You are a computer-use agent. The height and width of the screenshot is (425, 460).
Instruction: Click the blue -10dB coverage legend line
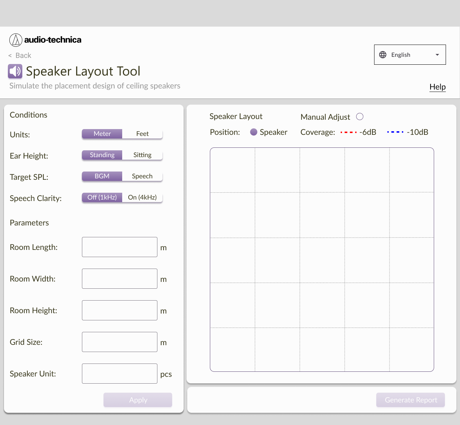[395, 132]
